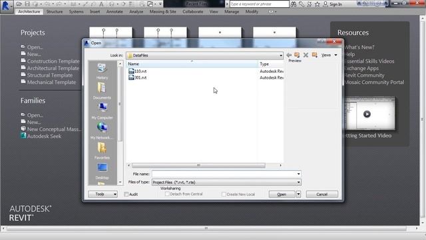
Task: Click the Cancel button in dialog
Action: point(322,194)
